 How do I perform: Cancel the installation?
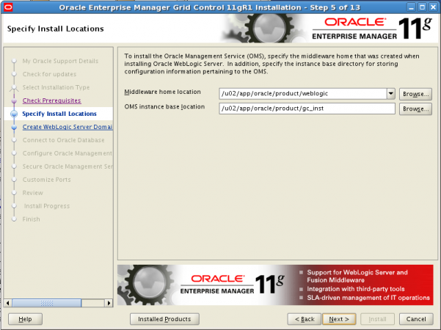416,319
